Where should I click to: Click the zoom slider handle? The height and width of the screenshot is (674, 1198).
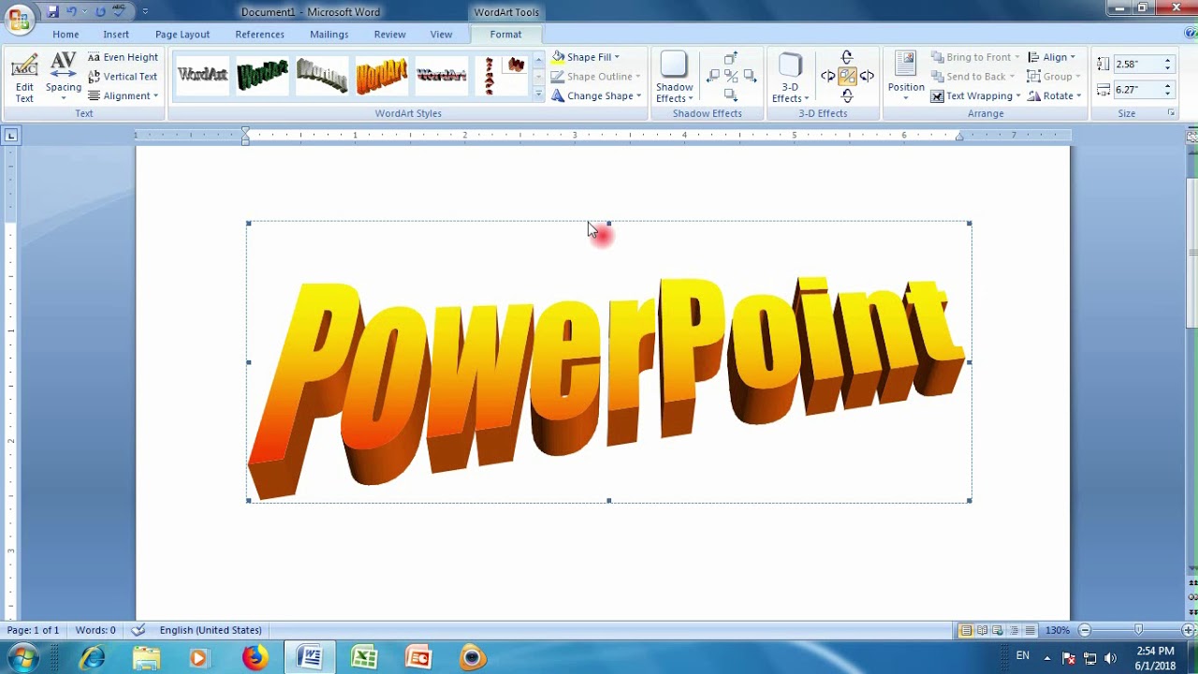pyautogui.click(x=1138, y=630)
